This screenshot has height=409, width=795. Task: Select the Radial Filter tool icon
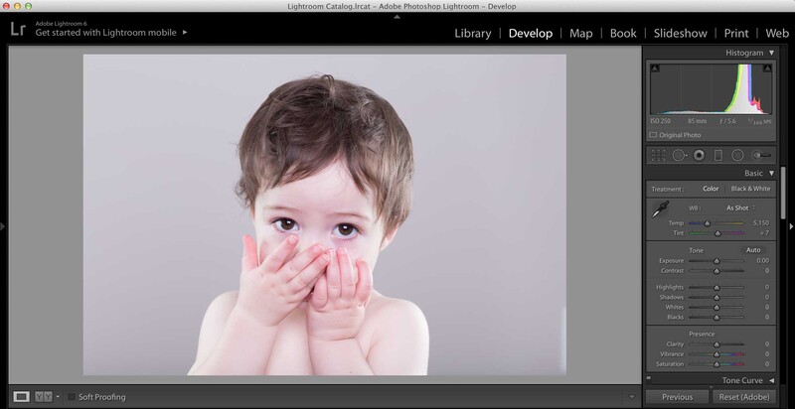tap(737, 156)
